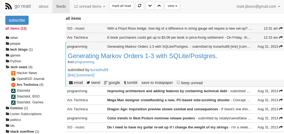Open the Hacker News feed icon

(13, 73)
